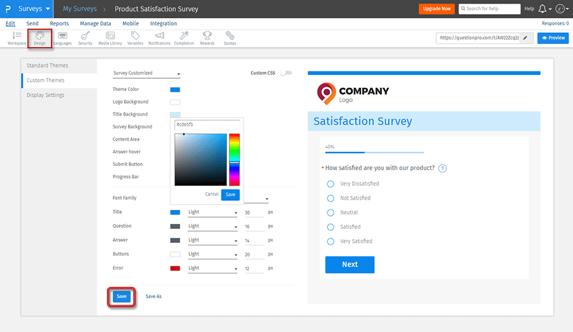The image size is (573, 332).
Task: Click the rainbow hue slider strip
Action: pyautogui.click(x=234, y=160)
